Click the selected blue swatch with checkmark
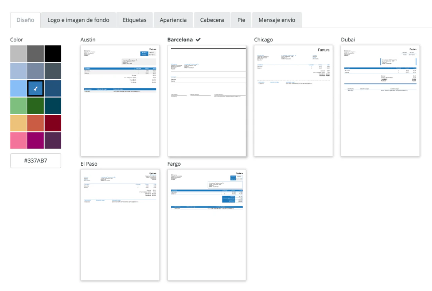 (x=36, y=89)
